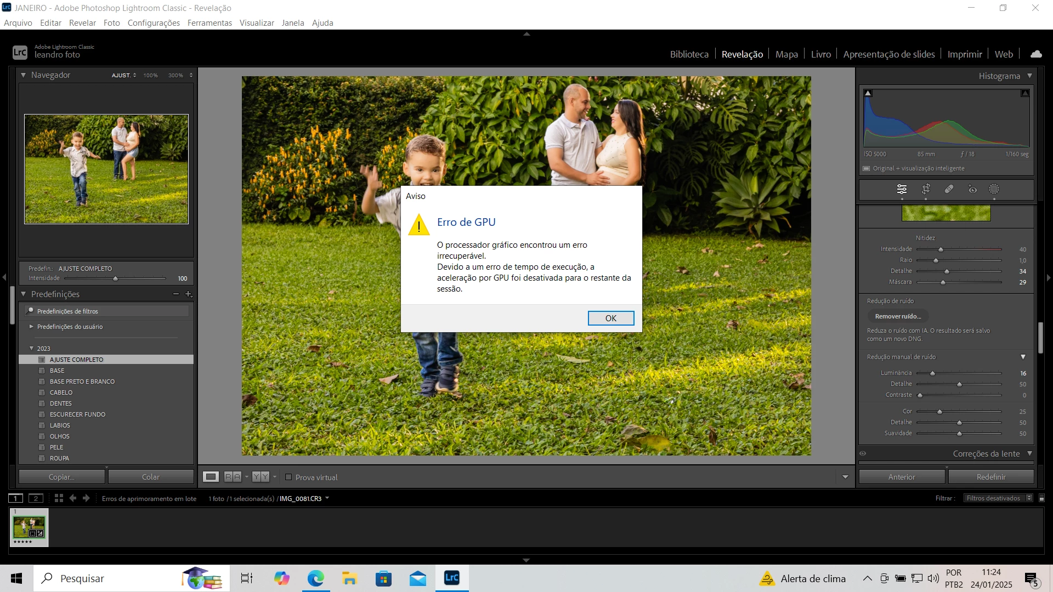Collapse the 2023 presets folder
The height and width of the screenshot is (592, 1053).
tap(31, 349)
